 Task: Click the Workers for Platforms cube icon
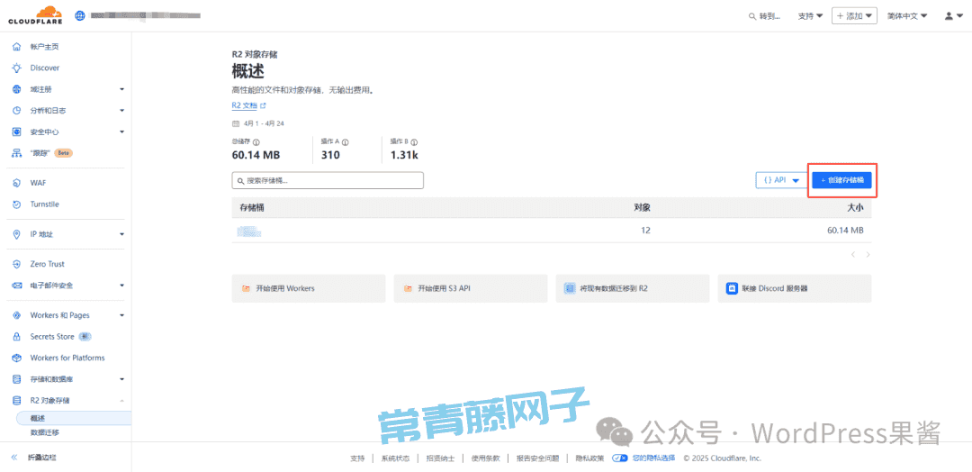click(17, 358)
